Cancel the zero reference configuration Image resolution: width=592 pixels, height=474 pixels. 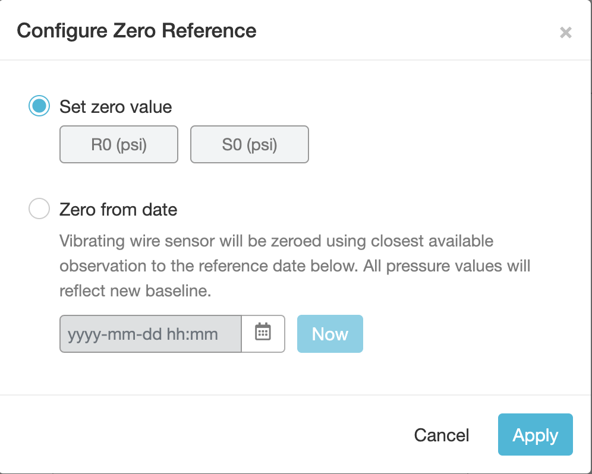point(442,435)
